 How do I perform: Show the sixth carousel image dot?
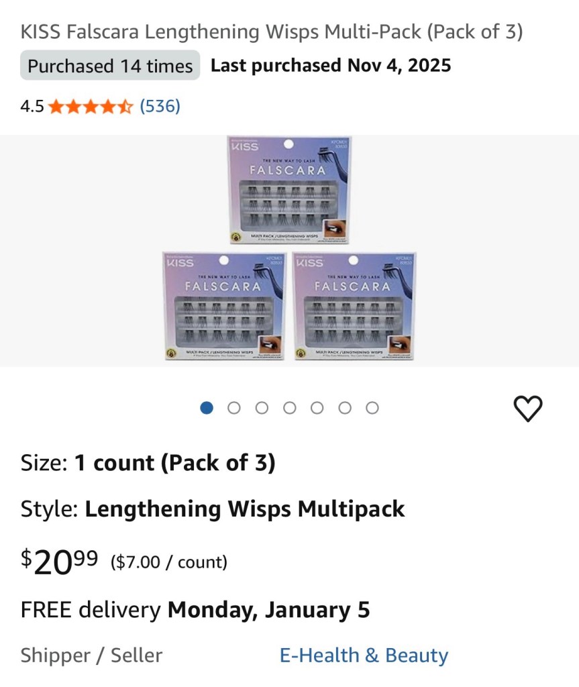344,408
